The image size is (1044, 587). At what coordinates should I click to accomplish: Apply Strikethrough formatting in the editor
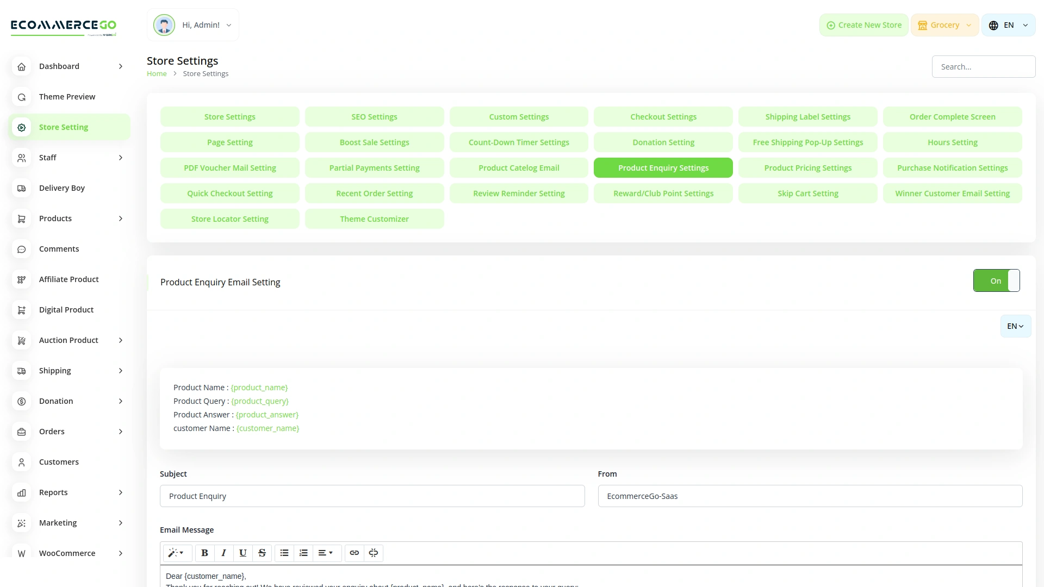262,553
